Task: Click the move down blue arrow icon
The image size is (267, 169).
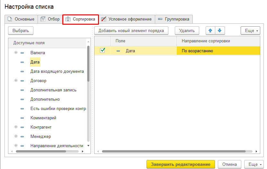Action: pyautogui.click(x=219, y=31)
